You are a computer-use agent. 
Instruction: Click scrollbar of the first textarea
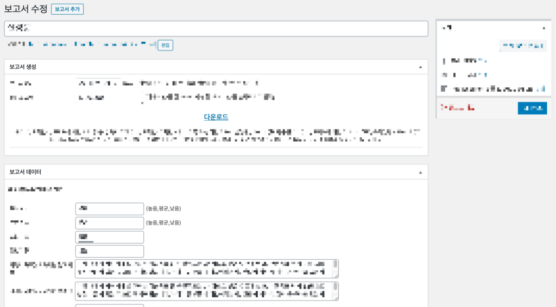(x=336, y=268)
